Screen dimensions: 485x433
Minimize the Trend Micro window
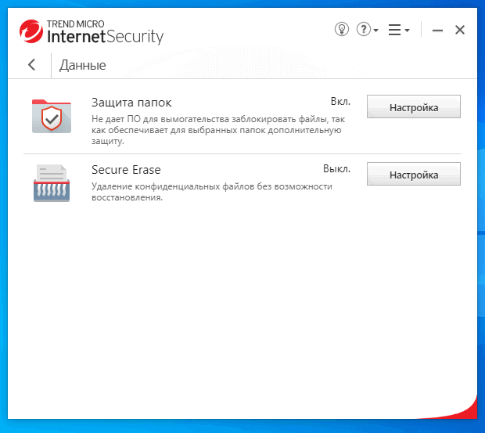point(437,31)
